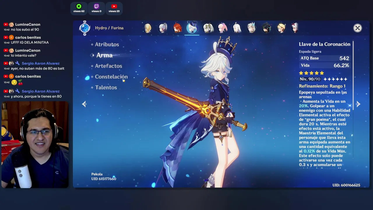This screenshot has height=210, width=373.
Task: Select the white-haired blue-horned character portrait
Action: 251,28
